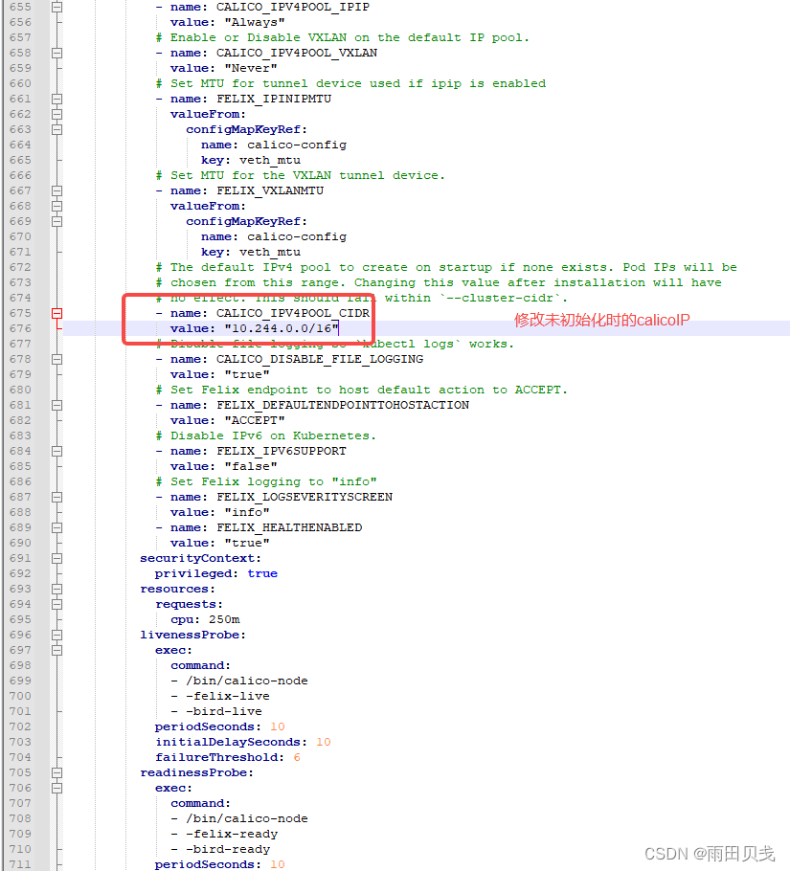Image resolution: width=790 pixels, height=871 pixels.
Task: Collapse the securityContext fold marker
Action: click(56, 558)
